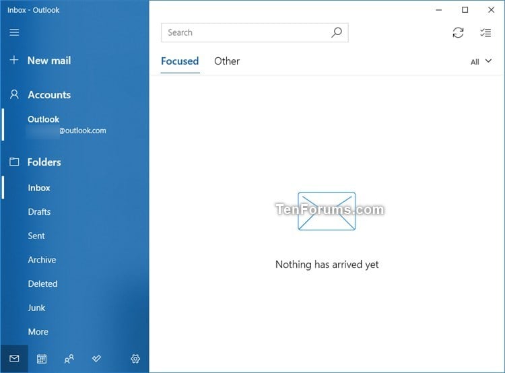Click the plus icon for New mail

[x=14, y=60]
